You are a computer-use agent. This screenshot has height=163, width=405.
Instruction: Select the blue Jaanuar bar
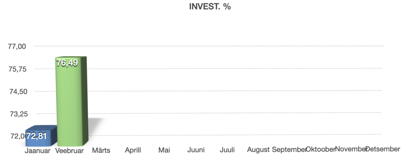click(x=42, y=138)
